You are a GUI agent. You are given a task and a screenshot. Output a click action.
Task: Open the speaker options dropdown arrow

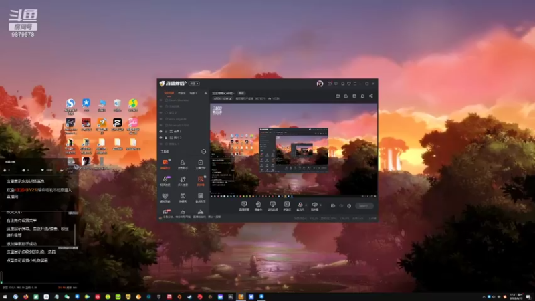point(320,205)
